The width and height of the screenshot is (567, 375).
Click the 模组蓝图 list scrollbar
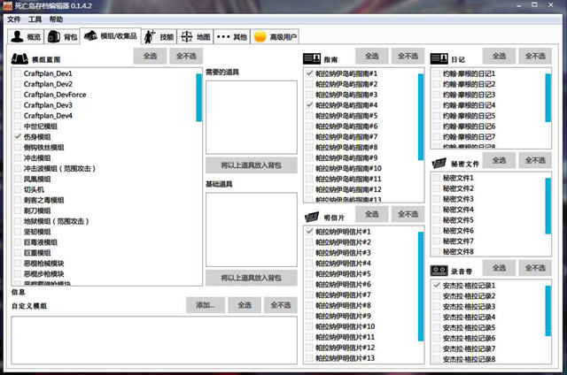(x=198, y=97)
